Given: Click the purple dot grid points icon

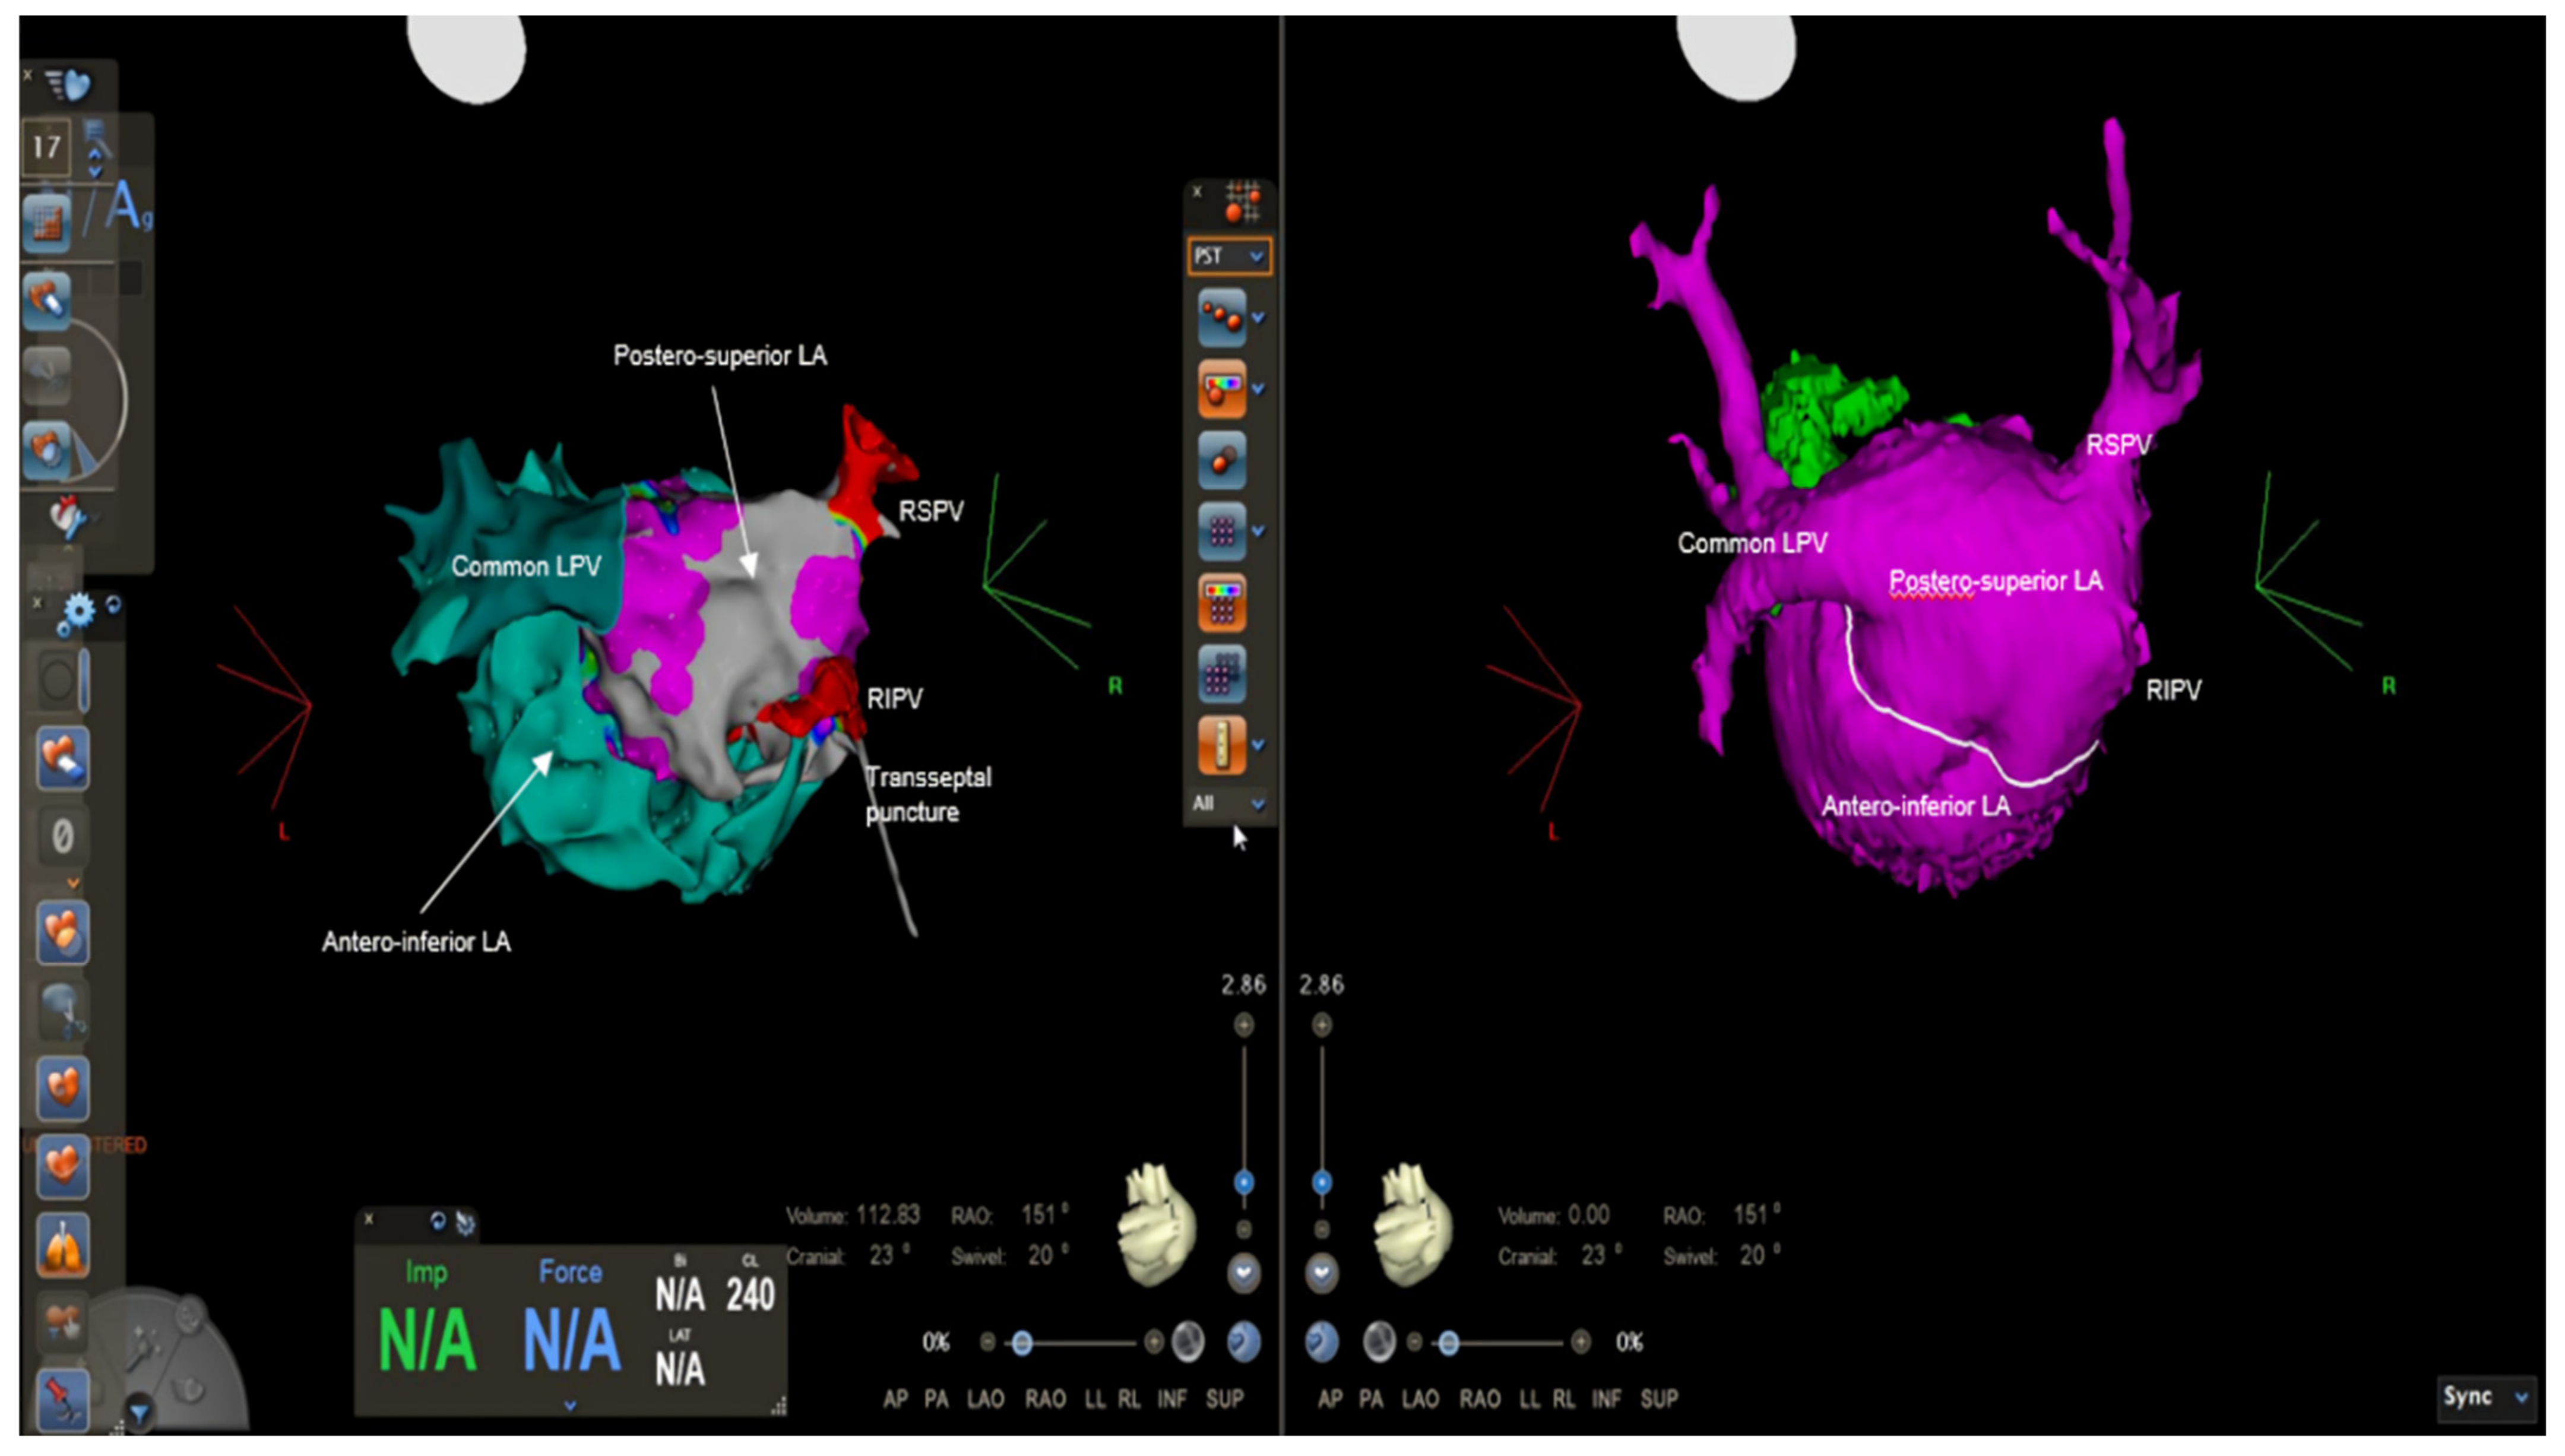Looking at the screenshot, I should tap(1221, 531).
